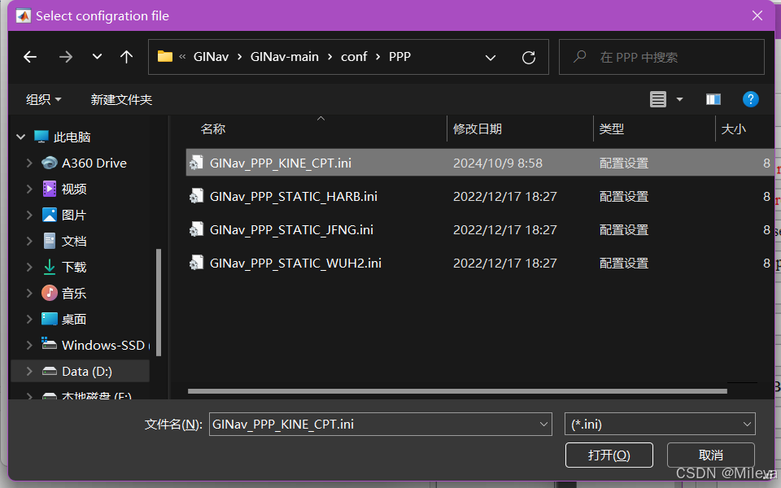Sort by 类型 column header
This screenshot has height=488, width=781.
pyautogui.click(x=612, y=129)
